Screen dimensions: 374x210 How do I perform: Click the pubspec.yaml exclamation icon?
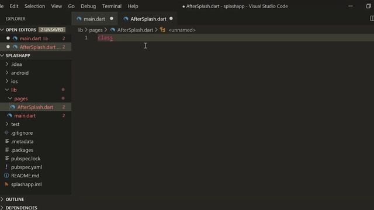coord(6,167)
